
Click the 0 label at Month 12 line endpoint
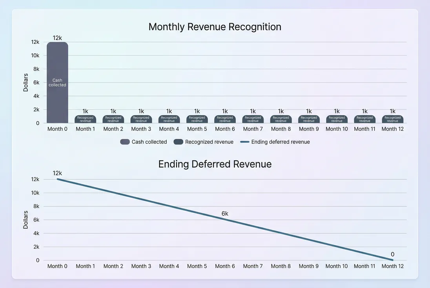click(x=392, y=254)
